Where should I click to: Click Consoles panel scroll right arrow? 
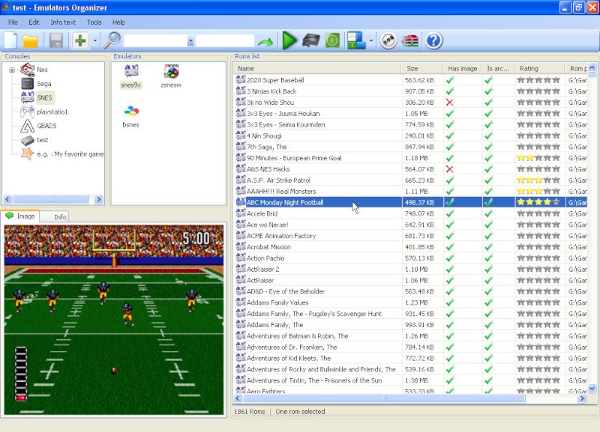click(x=99, y=199)
